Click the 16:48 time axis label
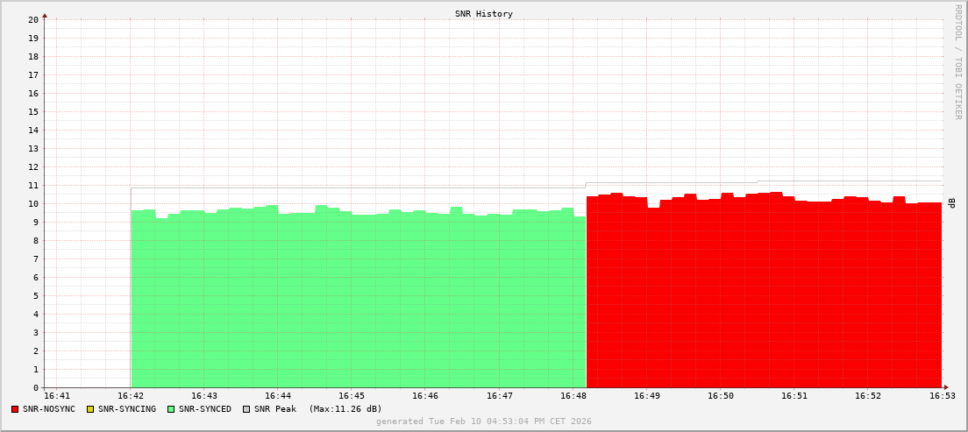 [x=573, y=397]
